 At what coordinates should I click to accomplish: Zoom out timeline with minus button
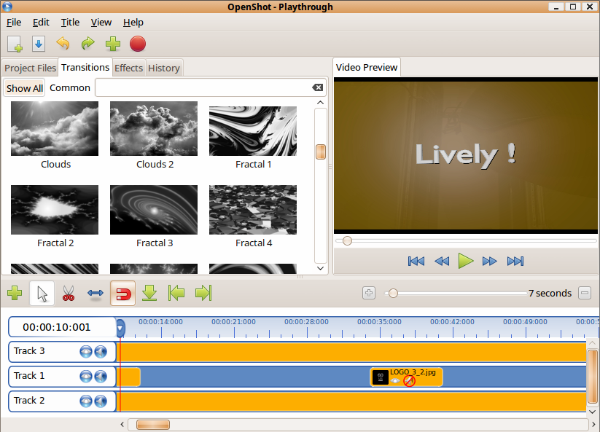point(584,293)
